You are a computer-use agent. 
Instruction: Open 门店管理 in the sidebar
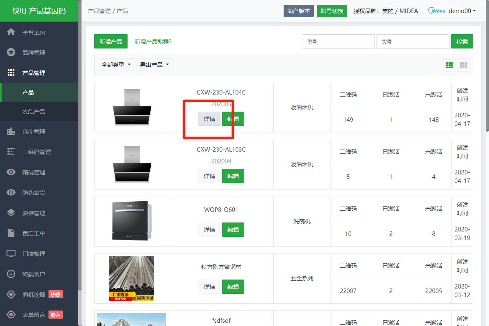(x=39, y=253)
